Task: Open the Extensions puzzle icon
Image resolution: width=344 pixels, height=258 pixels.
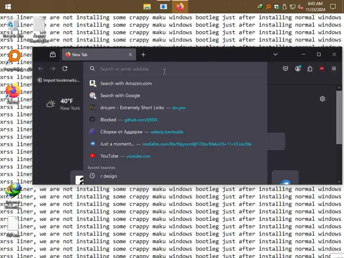Action: 310,69
